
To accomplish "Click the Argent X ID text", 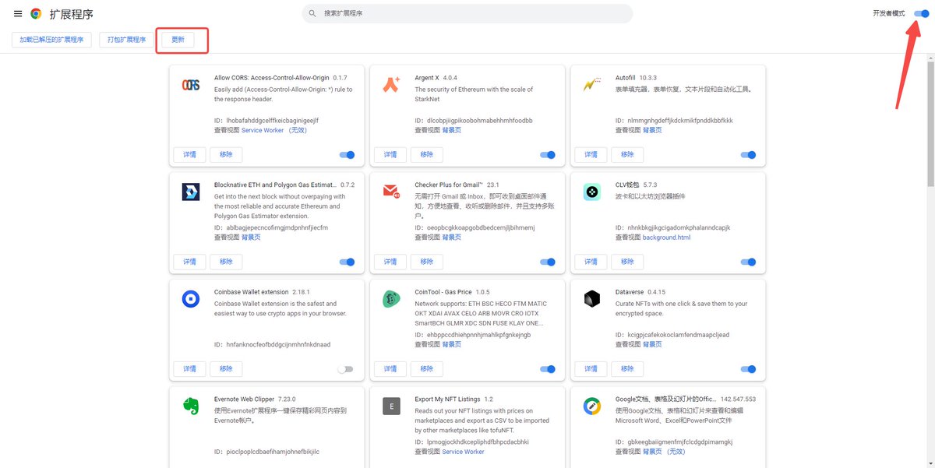I will 474,121.
